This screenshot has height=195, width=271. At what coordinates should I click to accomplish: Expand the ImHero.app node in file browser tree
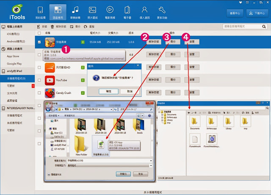pos(162,118)
